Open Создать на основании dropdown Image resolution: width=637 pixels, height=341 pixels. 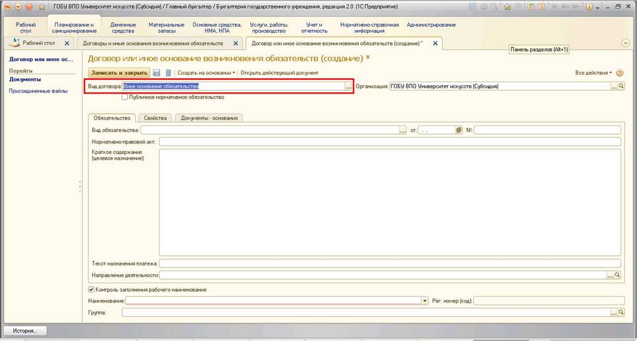click(206, 73)
